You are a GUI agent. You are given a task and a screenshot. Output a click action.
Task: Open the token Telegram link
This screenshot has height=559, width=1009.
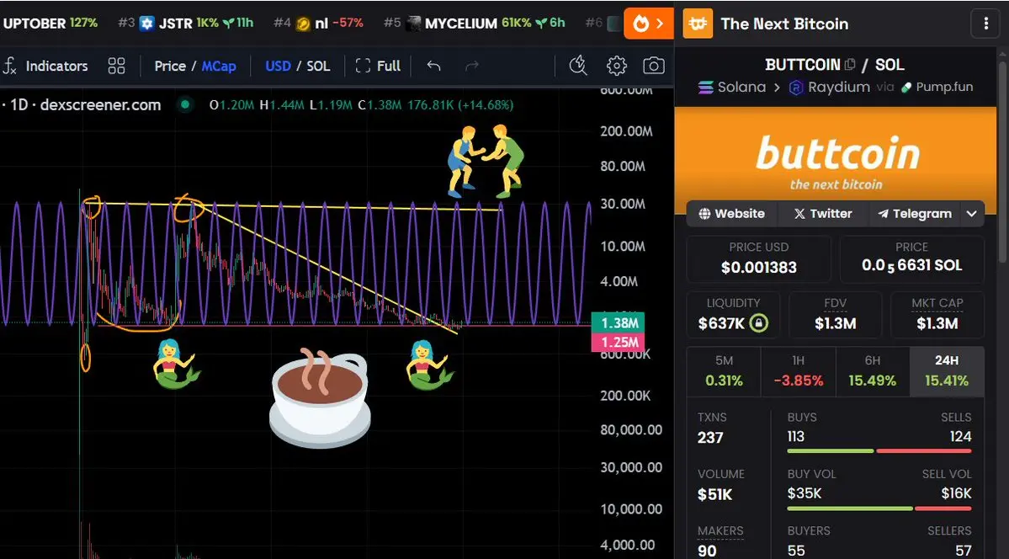[x=915, y=214]
